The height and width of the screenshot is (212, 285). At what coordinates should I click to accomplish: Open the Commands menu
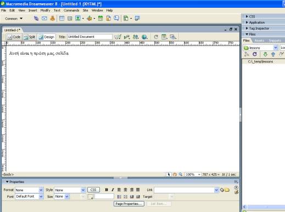(x=71, y=10)
